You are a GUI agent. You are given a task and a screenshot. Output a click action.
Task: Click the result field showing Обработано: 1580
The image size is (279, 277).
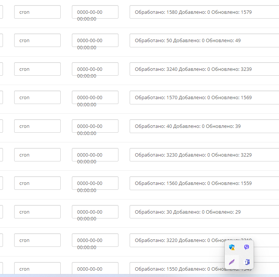204,12
